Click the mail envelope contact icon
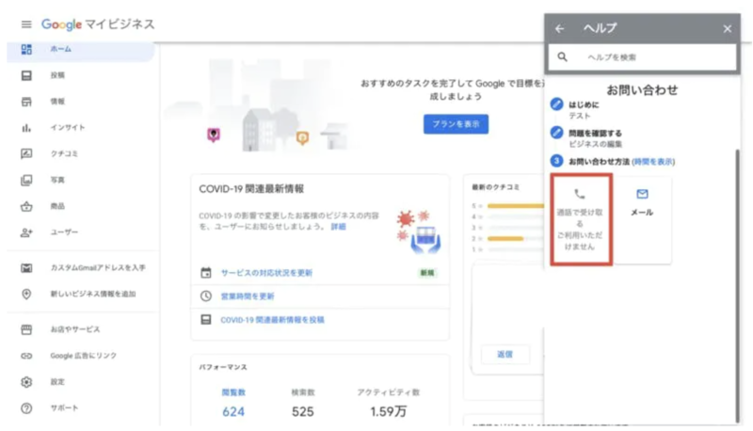Viewport: 753px width, 431px height. pyautogui.click(x=642, y=194)
